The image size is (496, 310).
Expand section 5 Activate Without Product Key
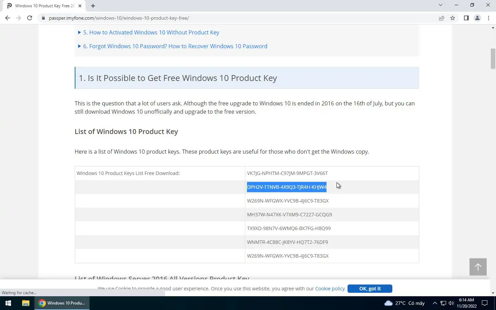pos(151,32)
